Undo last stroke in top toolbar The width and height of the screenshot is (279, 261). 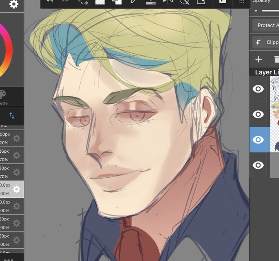pos(50,2)
